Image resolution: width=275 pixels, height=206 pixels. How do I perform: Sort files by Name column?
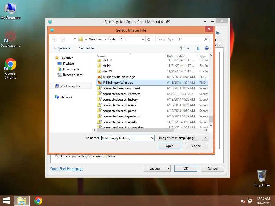[131, 56]
